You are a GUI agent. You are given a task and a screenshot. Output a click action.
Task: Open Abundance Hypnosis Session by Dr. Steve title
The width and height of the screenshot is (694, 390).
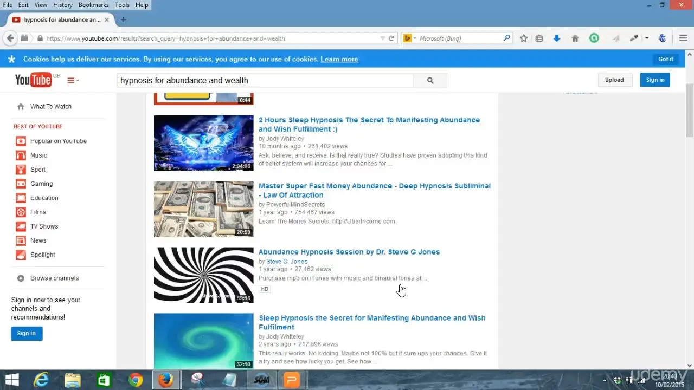tap(349, 252)
